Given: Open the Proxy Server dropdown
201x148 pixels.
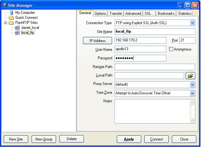Looking at the screenshot, I should (x=192, y=84).
